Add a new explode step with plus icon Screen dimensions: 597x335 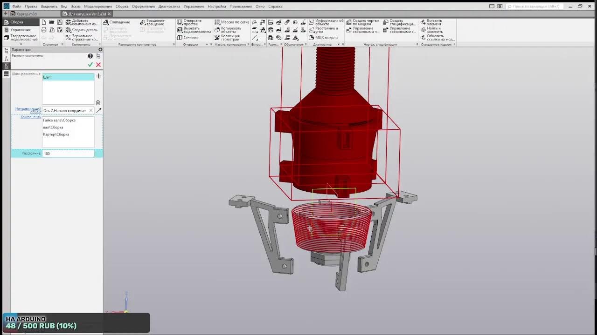(x=98, y=76)
